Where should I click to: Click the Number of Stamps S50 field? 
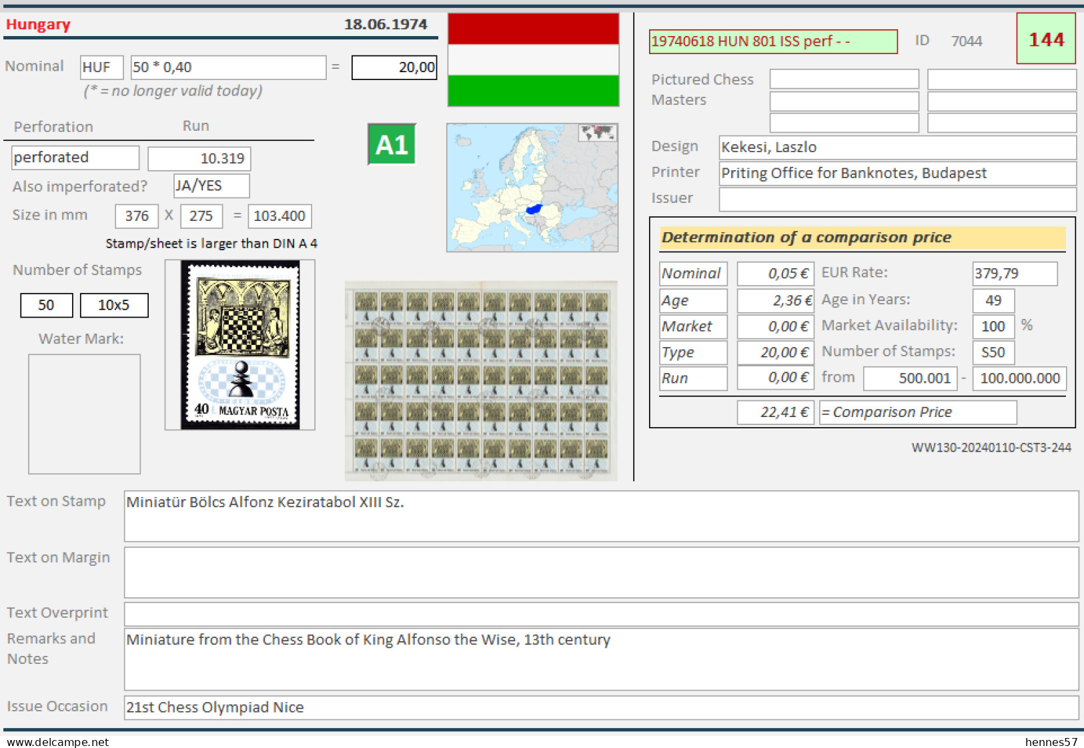click(x=993, y=352)
